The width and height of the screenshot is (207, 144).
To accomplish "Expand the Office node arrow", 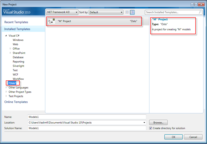I will click(10, 49).
